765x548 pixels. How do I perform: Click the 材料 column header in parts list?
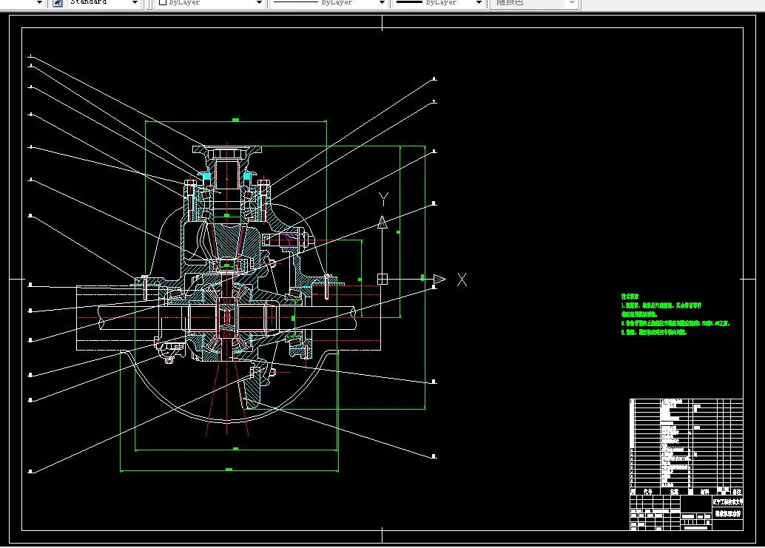(705, 492)
